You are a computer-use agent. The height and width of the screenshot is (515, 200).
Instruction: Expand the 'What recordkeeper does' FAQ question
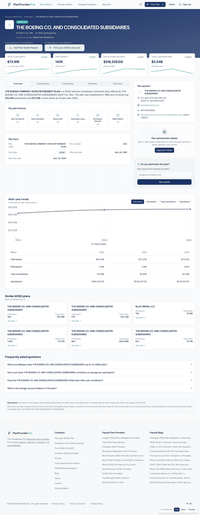tap(100, 365)
